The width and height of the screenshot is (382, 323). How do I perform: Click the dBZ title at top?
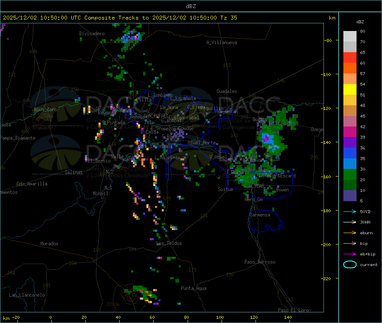(191, 6)
